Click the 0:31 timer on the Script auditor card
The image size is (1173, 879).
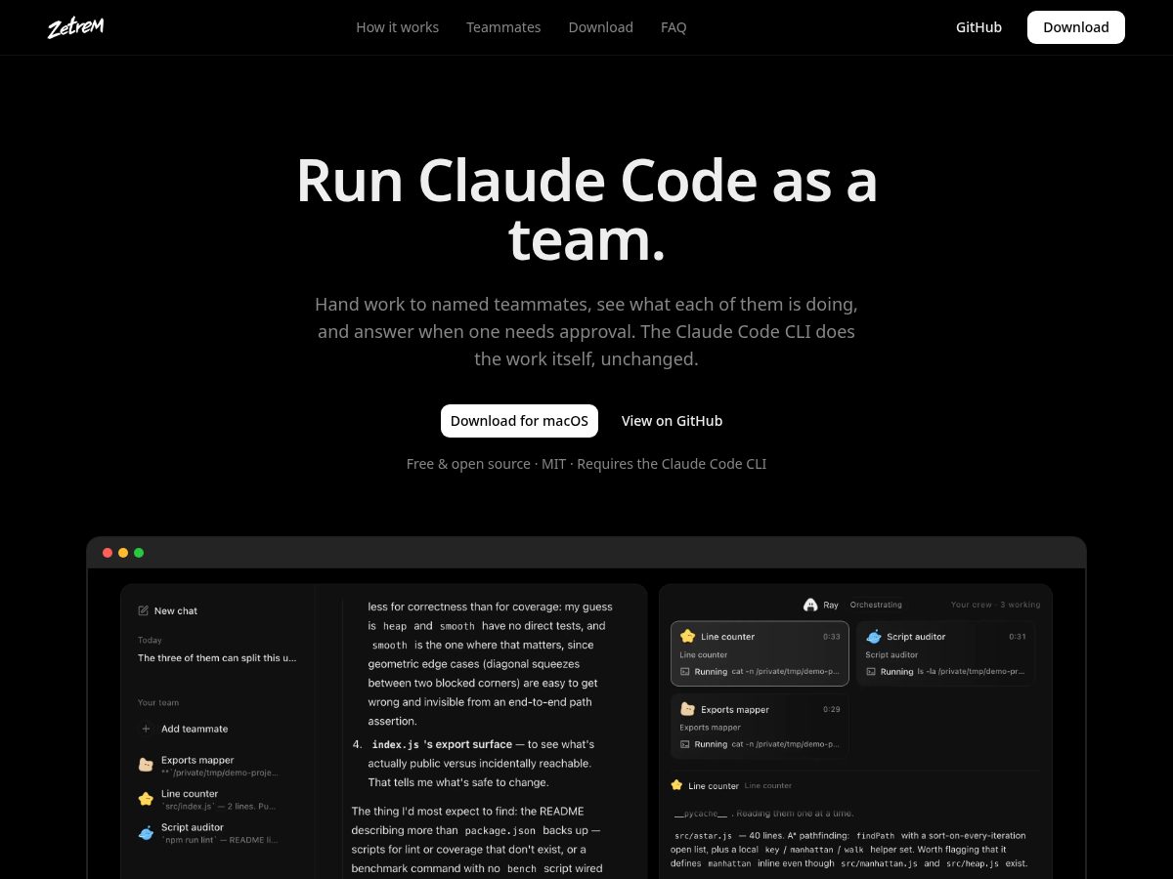[x=1018, y=637]
